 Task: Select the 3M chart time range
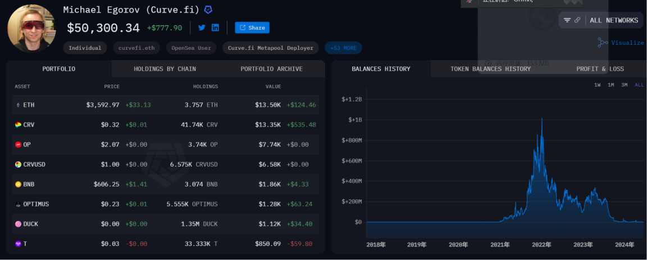(x=625, y=85)
